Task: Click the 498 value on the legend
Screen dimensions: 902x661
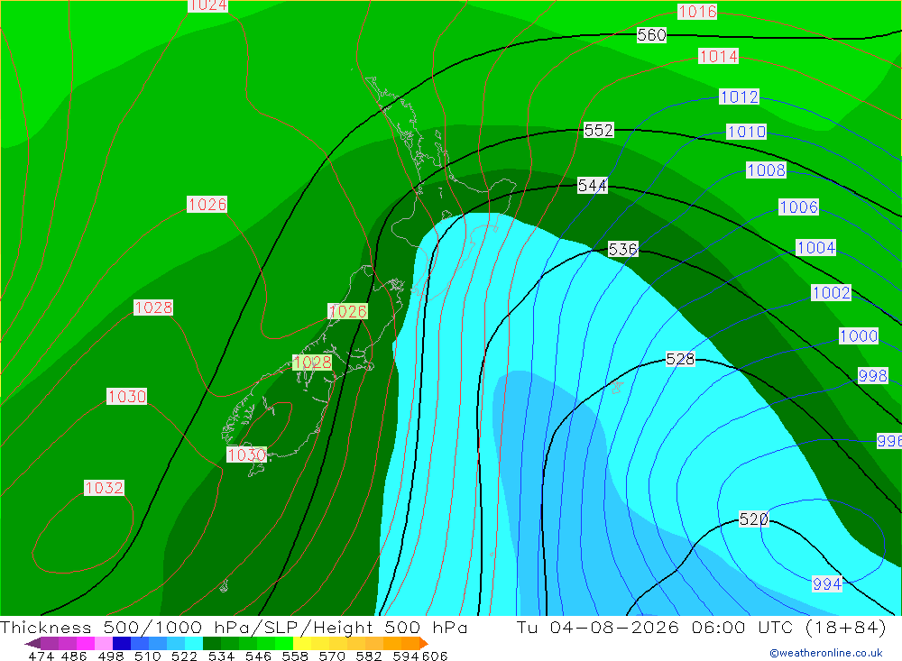Action: [110, 656]
